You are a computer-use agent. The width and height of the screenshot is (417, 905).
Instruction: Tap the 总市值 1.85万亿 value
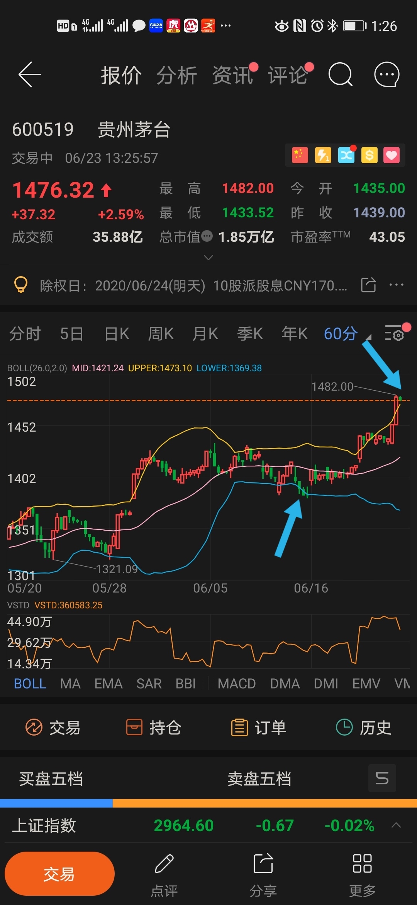pos(246,237)
